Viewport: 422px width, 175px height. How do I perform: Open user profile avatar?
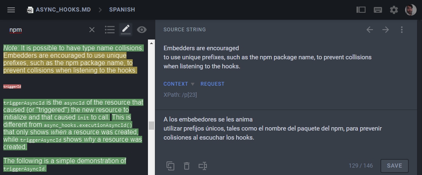click(410, 9)
